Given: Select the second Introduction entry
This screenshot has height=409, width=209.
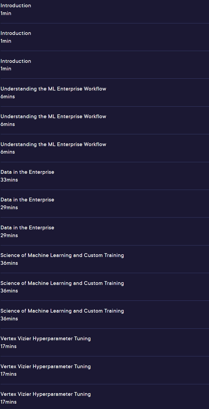Looking at the screenshot, I should 16,33.
